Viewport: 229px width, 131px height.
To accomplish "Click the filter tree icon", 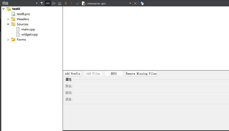I will point(42,3).
